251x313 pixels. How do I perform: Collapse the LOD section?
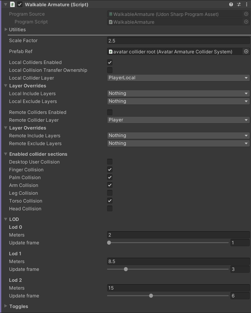6,219
